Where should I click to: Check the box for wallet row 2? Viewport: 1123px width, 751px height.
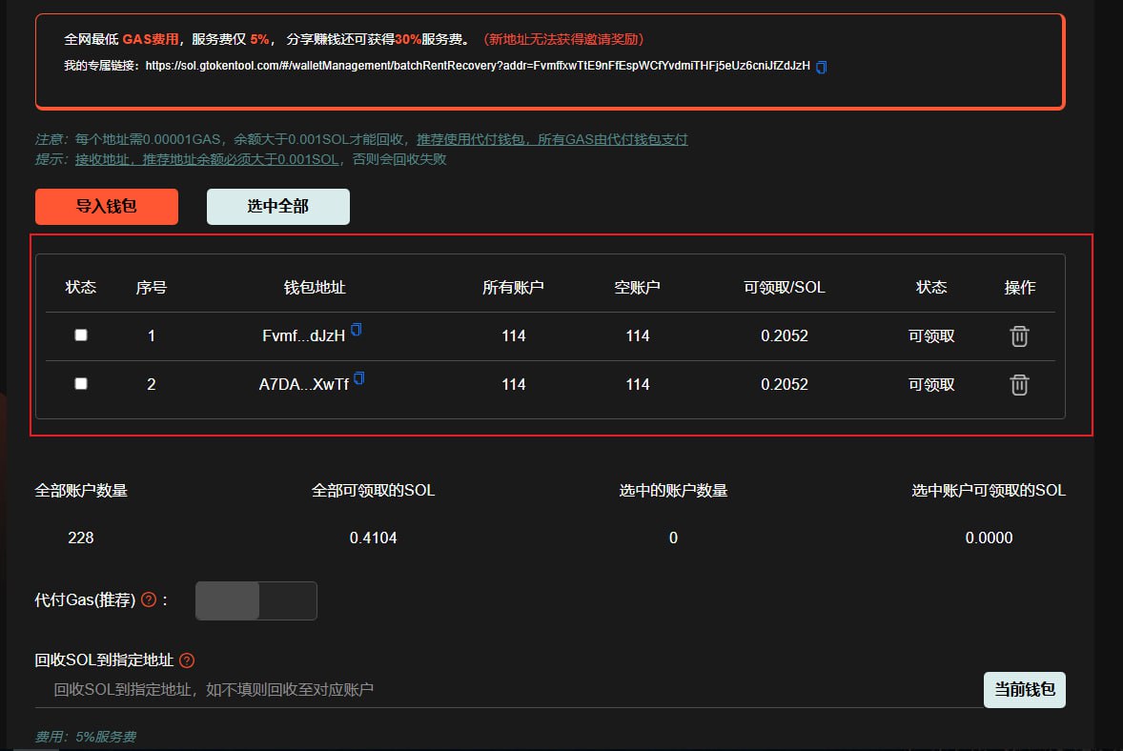point(81,384)
